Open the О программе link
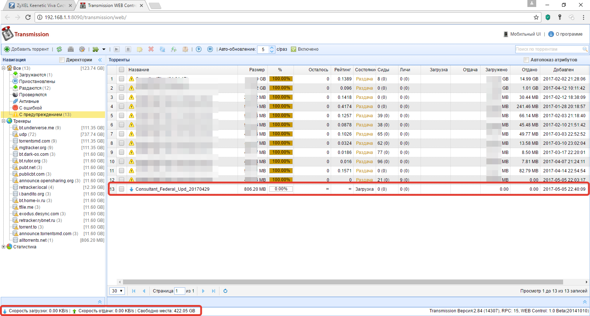This screenshot has height=316, width=590. click(x=566, y=34)
